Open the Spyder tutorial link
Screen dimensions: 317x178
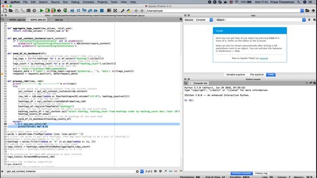tap(264, 58)
